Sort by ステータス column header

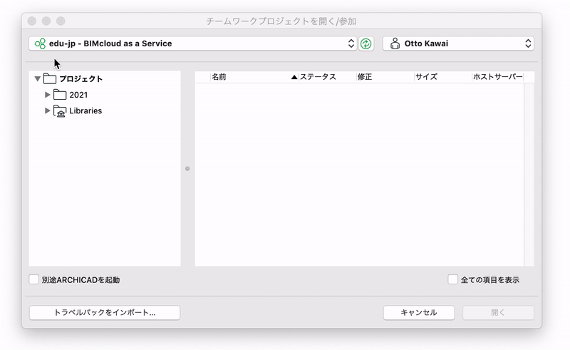click(327, 77)
